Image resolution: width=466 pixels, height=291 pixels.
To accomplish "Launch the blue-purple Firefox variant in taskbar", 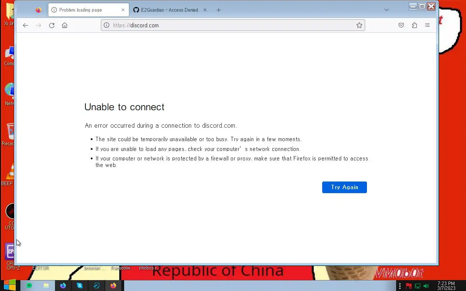I will tap(63, 286).
